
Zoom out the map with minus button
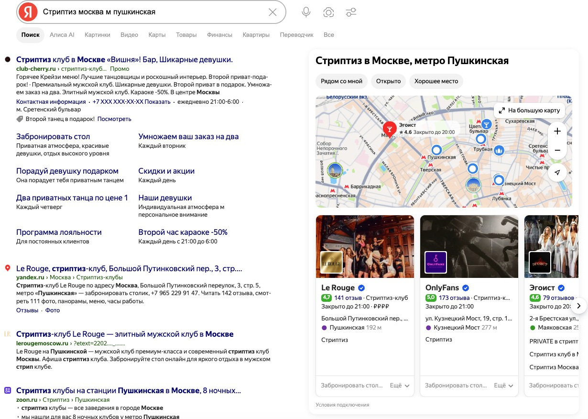(557, 150)
